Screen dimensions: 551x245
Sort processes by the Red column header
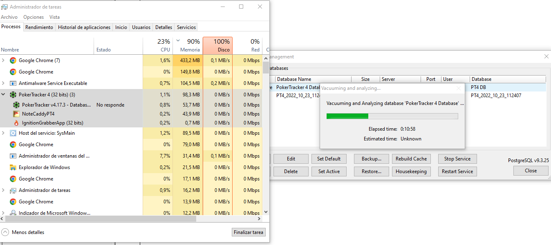[x=247, y=45]
